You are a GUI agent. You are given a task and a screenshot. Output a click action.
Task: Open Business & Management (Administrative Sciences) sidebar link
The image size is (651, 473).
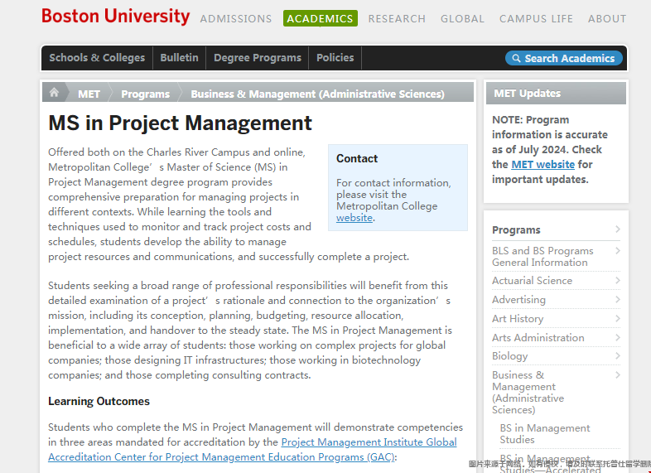(528, 393)
